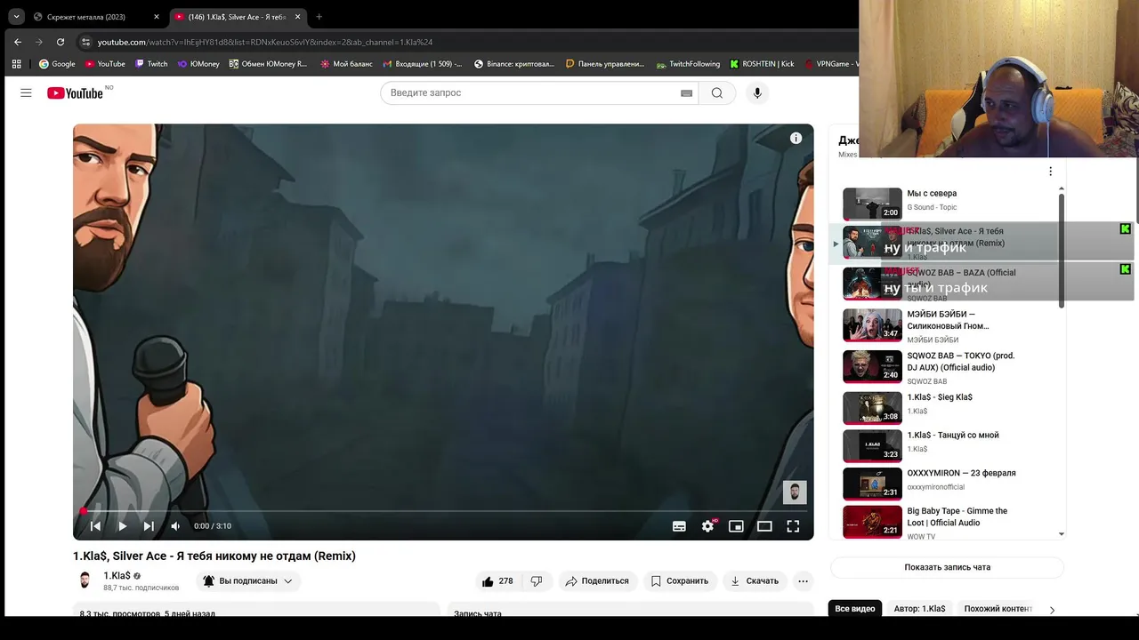This screenshot has width=1139, height=640.
Task: Click 'Показать запись чата' button
Action: [x=947, y=567]
